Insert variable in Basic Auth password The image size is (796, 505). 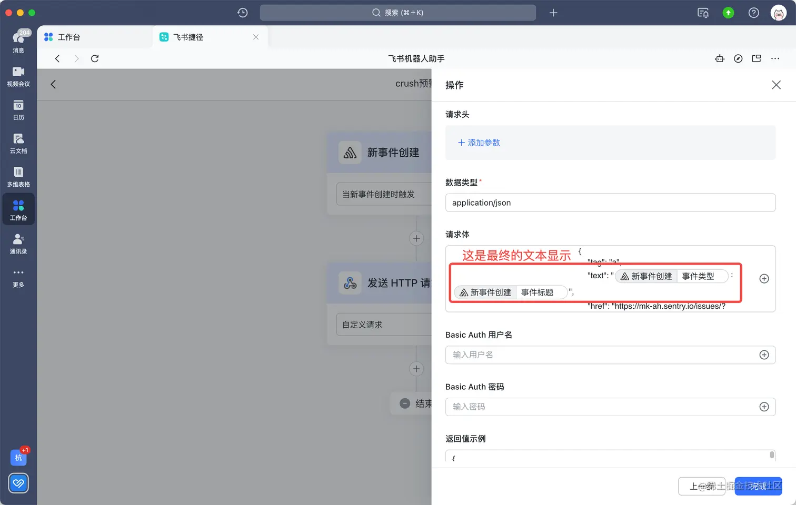(x=764, y=407)
